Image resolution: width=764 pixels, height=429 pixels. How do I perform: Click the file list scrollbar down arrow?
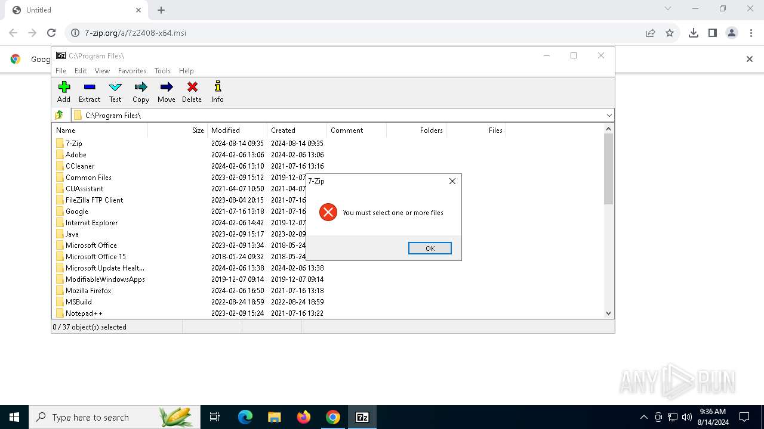(609, 313)
